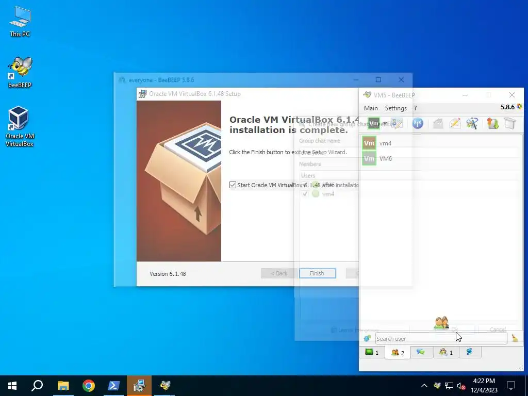Switch to the groups tab showing 1
Image resolution: width=528 pixels, height=396 pixels.
pos(446,352)
